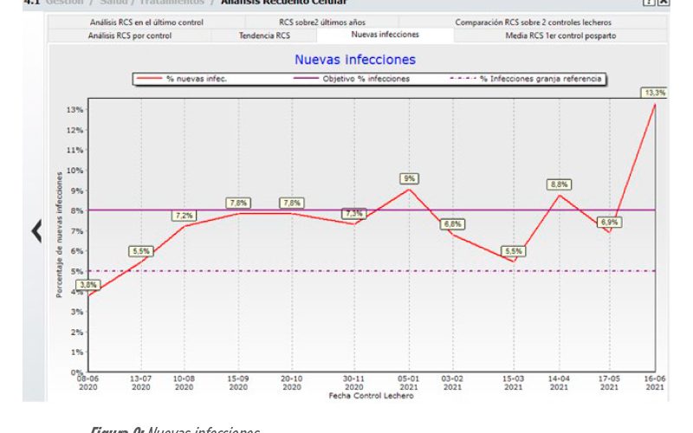The image size is (693, 433).
Task: Click the left chevron arrow beside the chart
Action: (x=36, y=230)
